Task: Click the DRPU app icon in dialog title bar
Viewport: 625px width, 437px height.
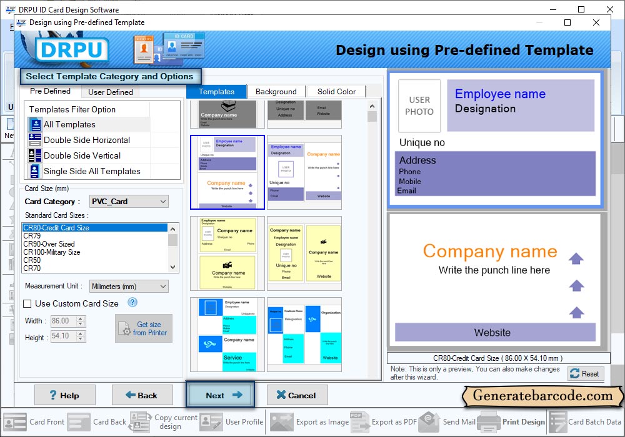Action: point(21,22)
